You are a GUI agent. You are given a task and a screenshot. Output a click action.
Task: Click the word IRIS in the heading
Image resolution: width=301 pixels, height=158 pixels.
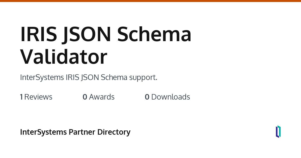pyautogui.click(x=38, y=34)
